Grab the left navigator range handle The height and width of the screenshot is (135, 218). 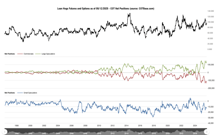(5, 132)
